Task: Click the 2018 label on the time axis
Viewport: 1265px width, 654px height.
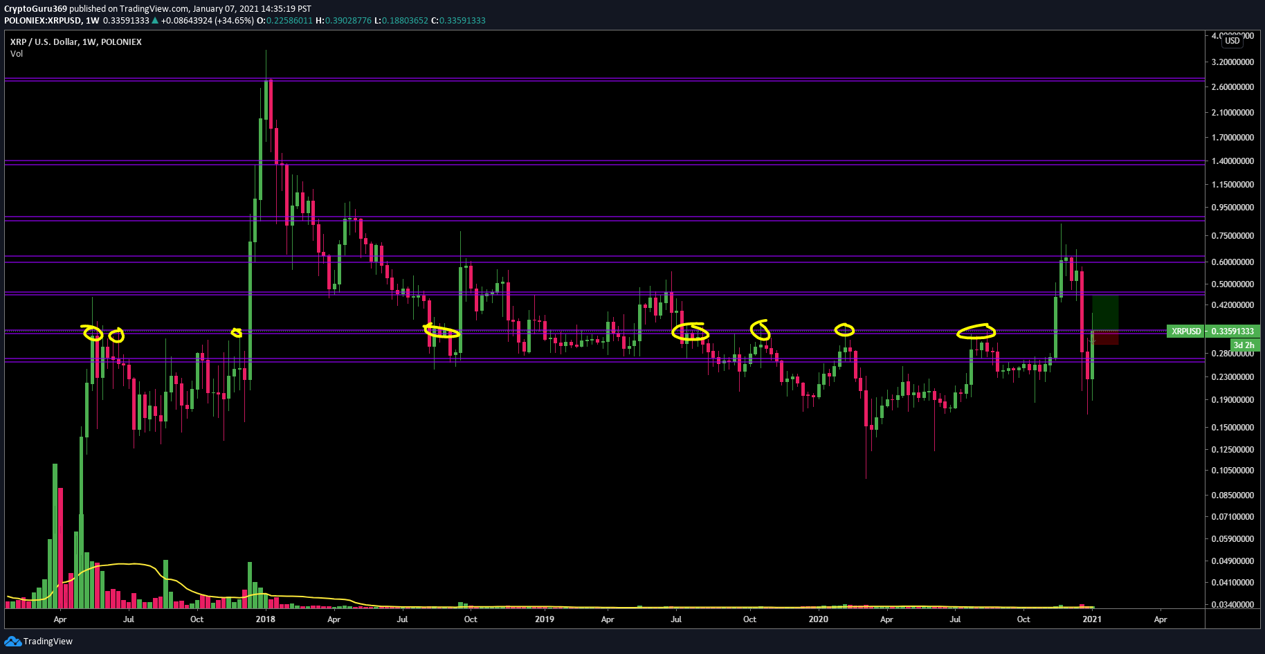Action: pyautogui.click(x=265, y=619)
